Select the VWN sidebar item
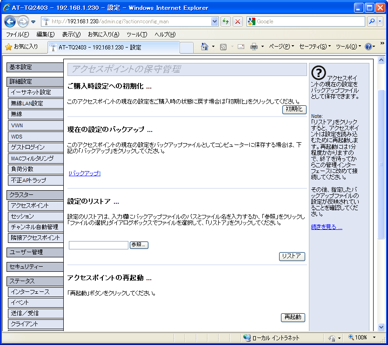 36,125
